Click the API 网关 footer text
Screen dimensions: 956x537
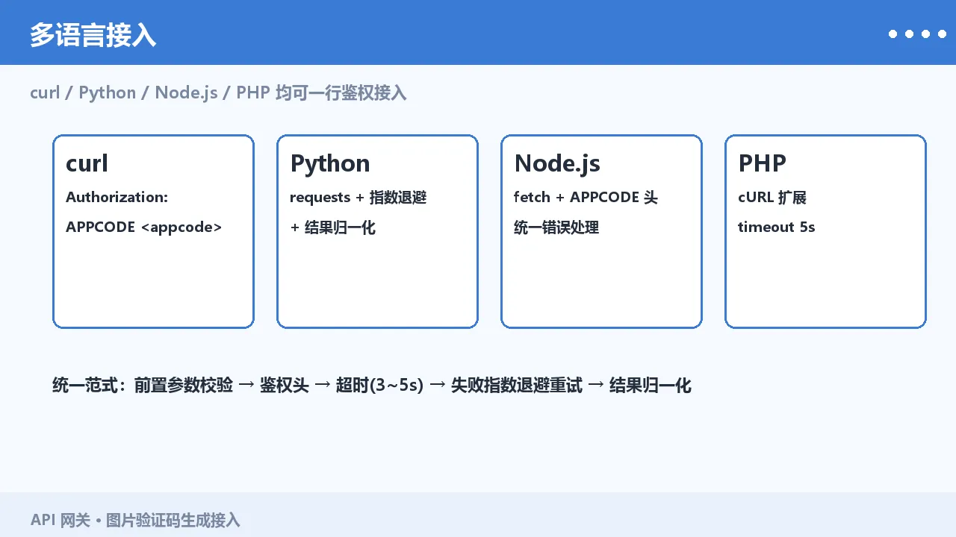coord(135,520)
